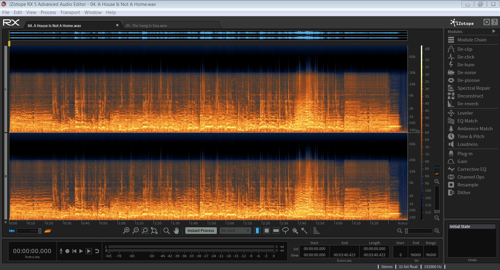Rewind to the start of the file
Screen dimensions: 500x270
click(x=74, y=251)
